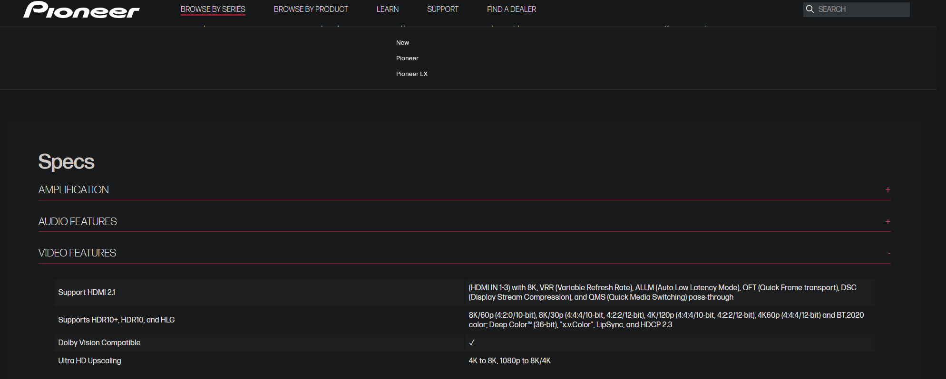Click plus icon for Audio Features
Screen dimensions: 946x379
(887, 222)
